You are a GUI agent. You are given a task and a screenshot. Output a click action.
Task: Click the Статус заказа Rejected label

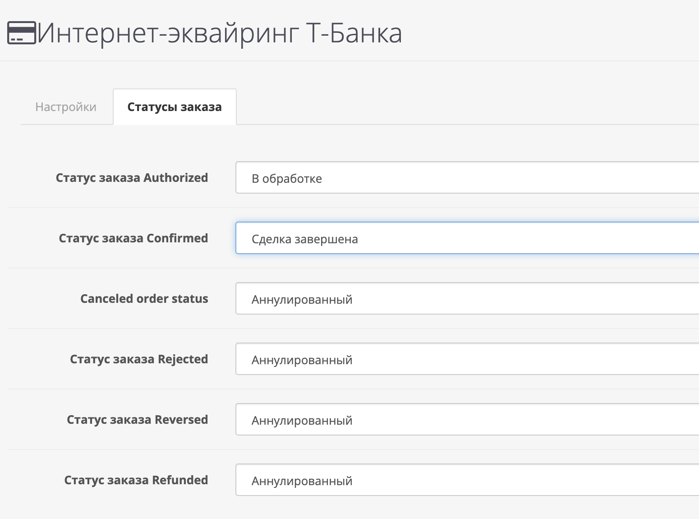139,359
